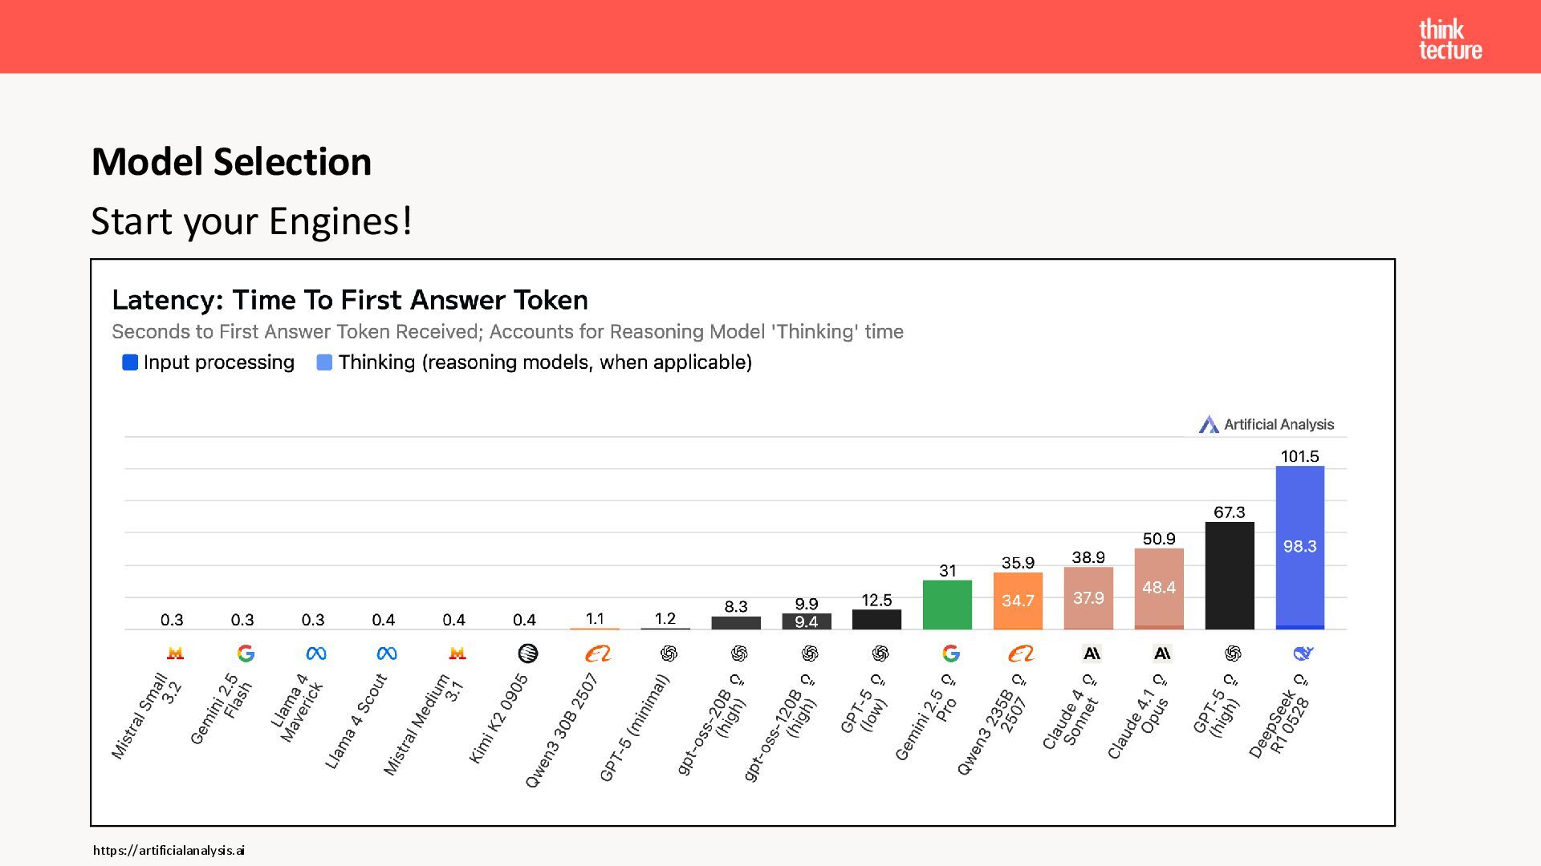Viewport: 1541px width, 866px height.
Task: Click the Model Selection slide title
Action: coord(231,162)
